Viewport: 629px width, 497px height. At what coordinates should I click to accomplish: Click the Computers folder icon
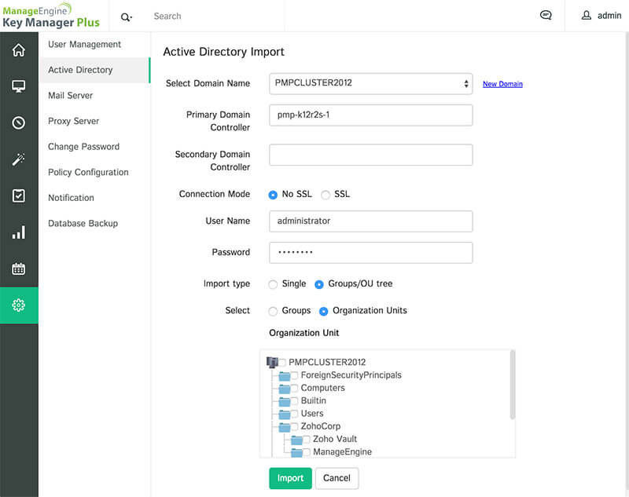pyautogui.click(x=285, y=389)
